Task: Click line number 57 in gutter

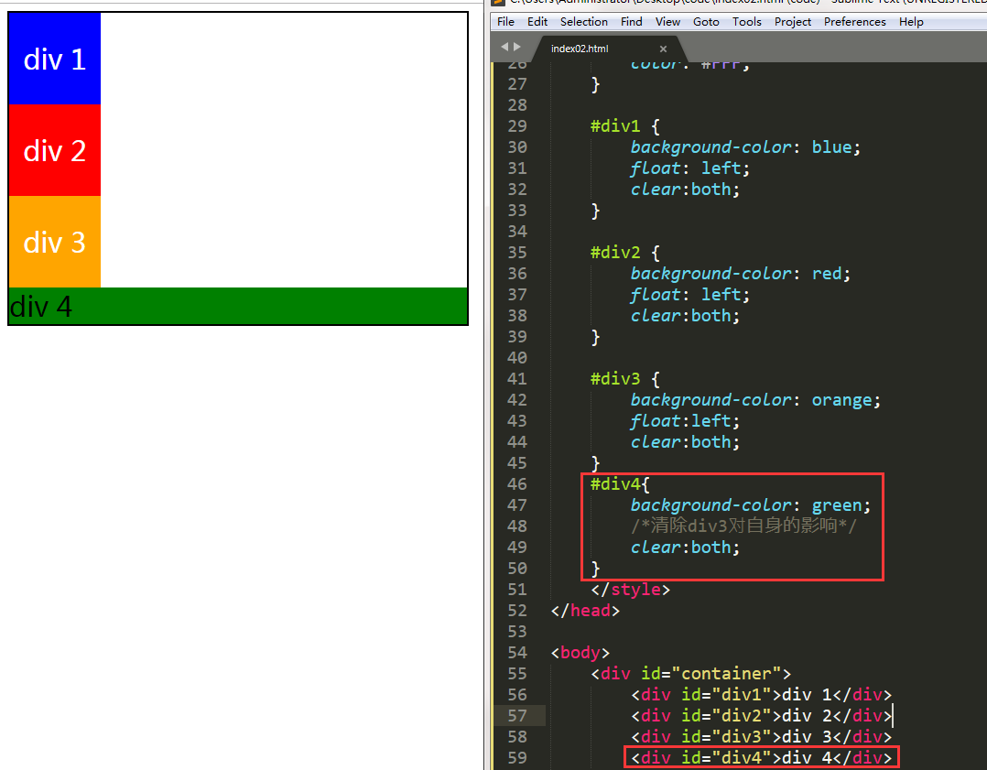Action: click(x=516, y=715)
